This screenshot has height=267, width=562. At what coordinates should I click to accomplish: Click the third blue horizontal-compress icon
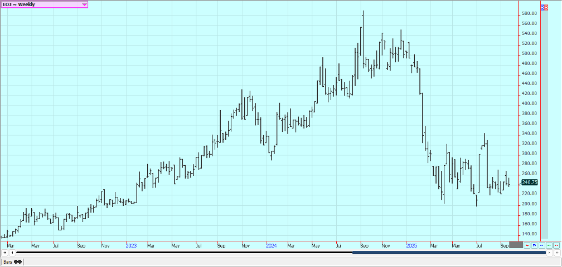[541, 245]
